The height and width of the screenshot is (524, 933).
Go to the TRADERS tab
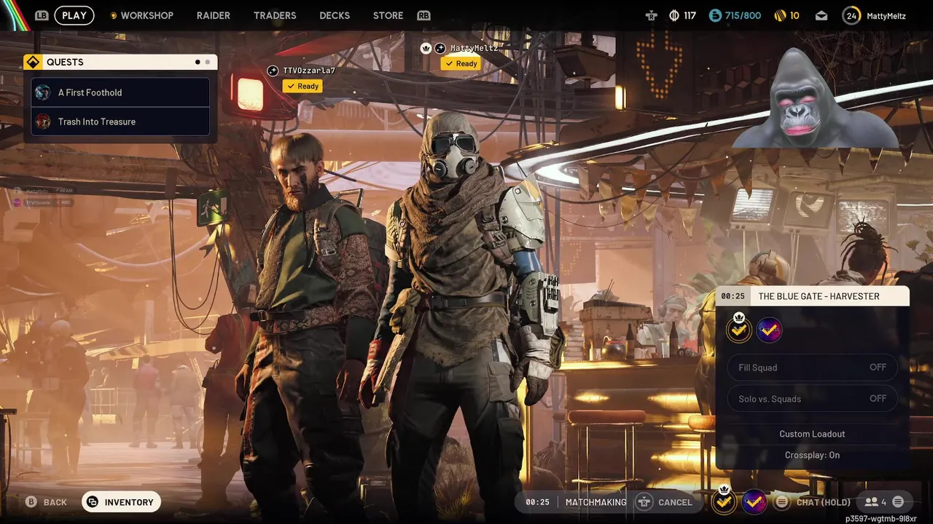pyautogui.click(x=275, y=15)
